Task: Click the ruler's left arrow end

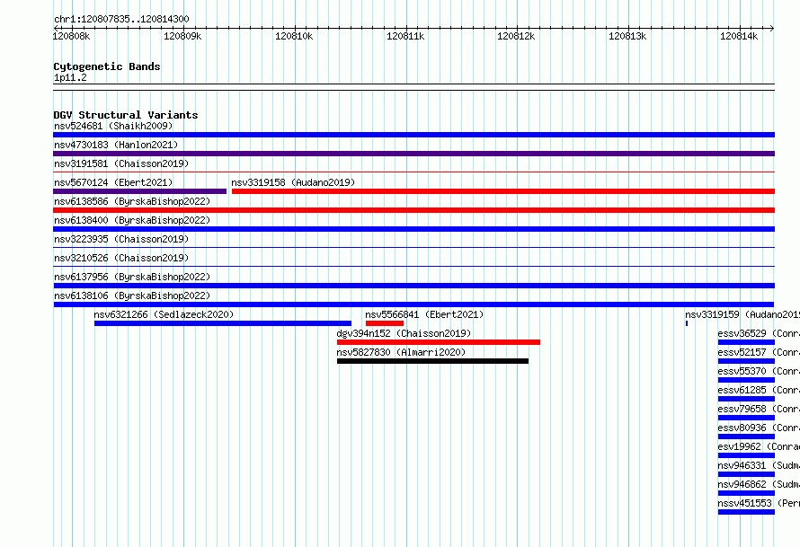Action: pyautogui.click(x=56, y=28)
